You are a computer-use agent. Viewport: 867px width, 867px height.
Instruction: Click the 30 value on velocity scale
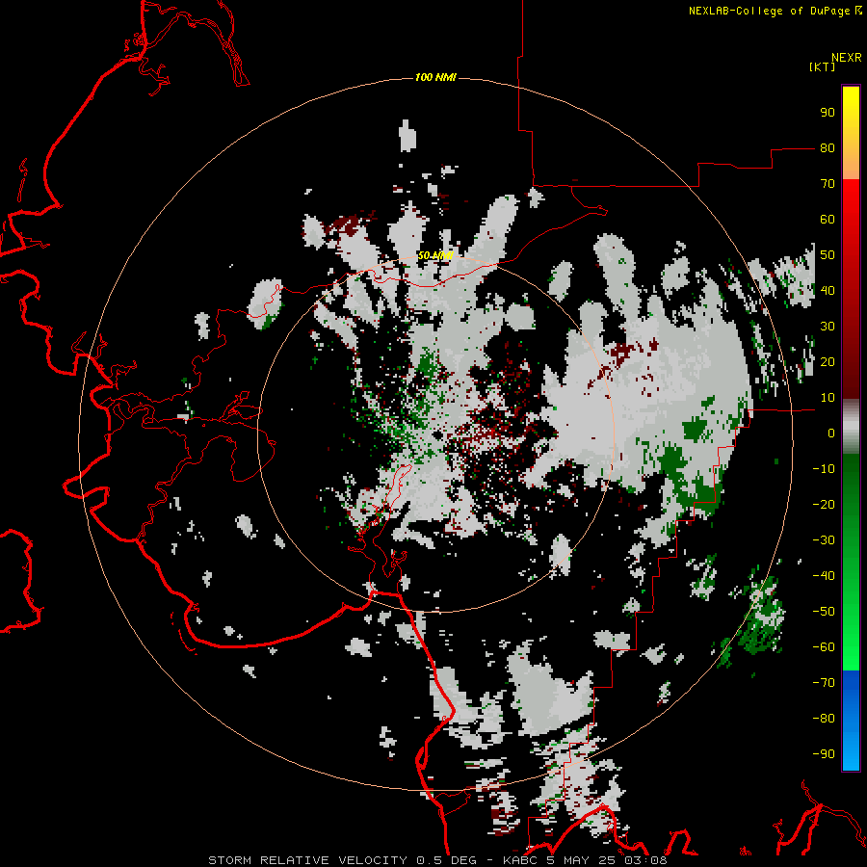click(828, 327)
